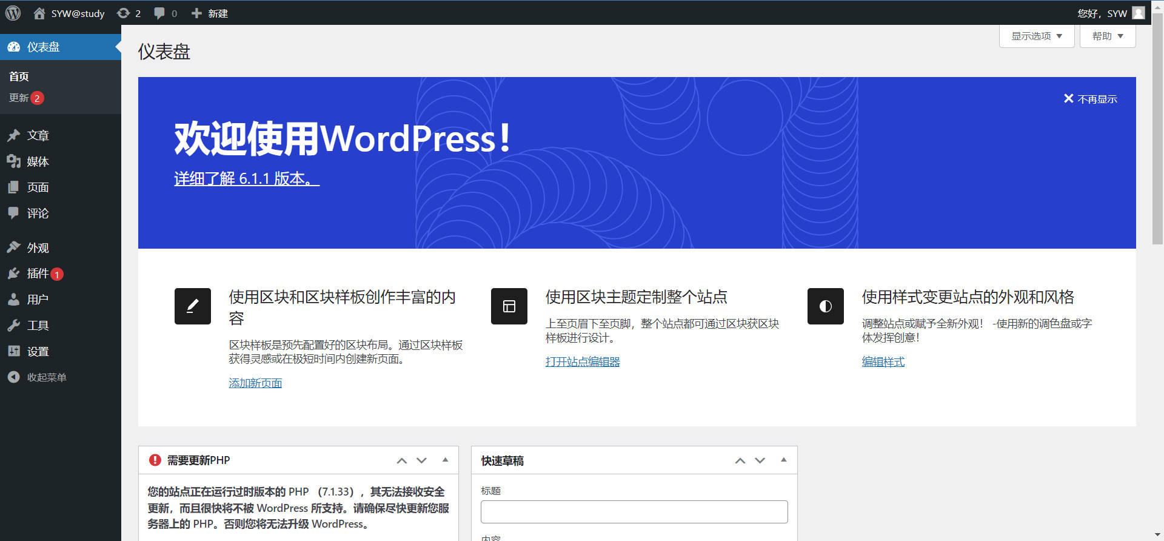Follow the 打开站点编辑器 link
Screen dimensions: 1164x541
click(583, 362)
